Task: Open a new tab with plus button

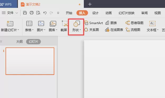Action: click(x=90, y=4)
